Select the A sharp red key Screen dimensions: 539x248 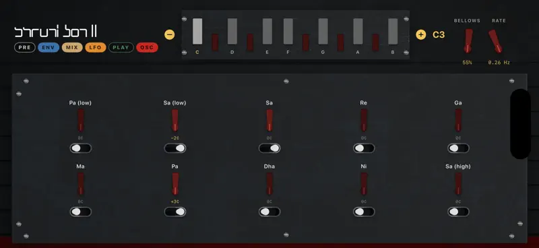point(375,42)
